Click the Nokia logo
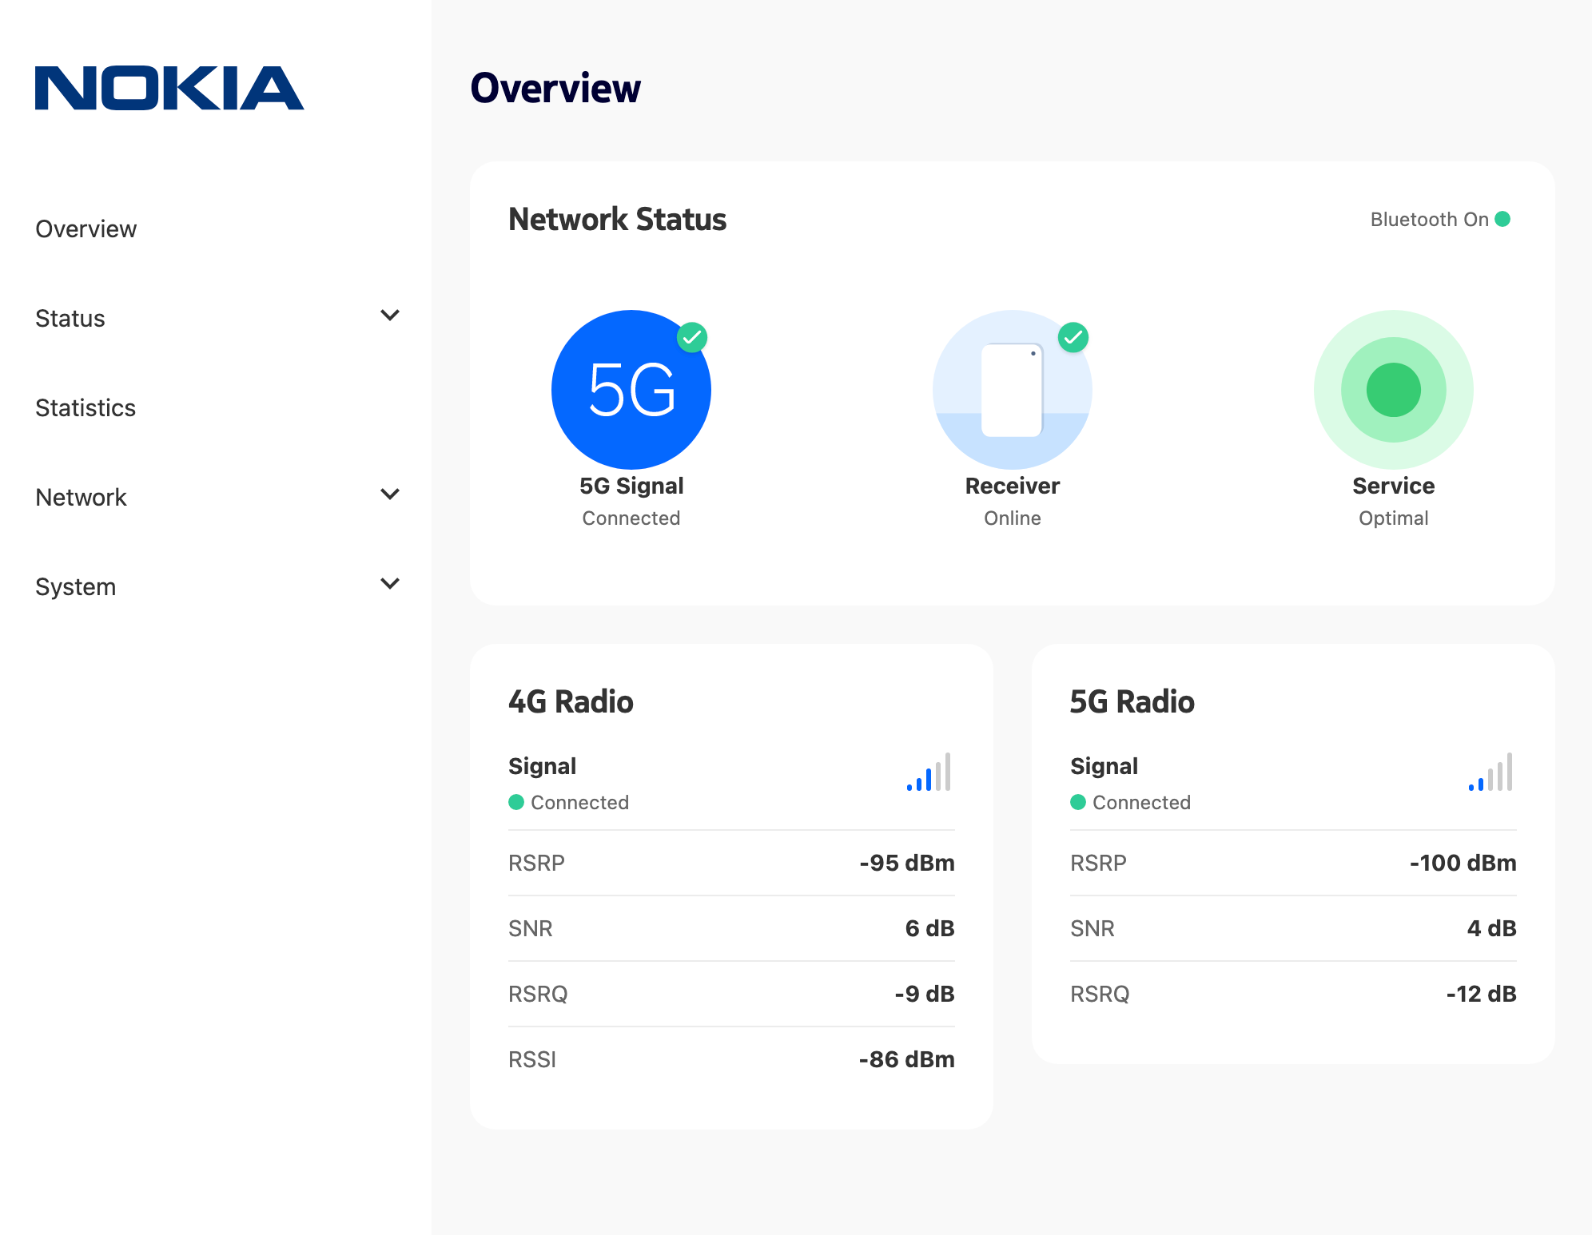Image resolution: width=1592 pixels, height=1235 pixels. point(169,88)
